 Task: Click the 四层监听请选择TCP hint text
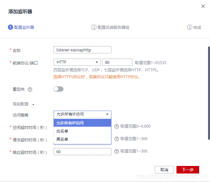click(x=106, y=70)
